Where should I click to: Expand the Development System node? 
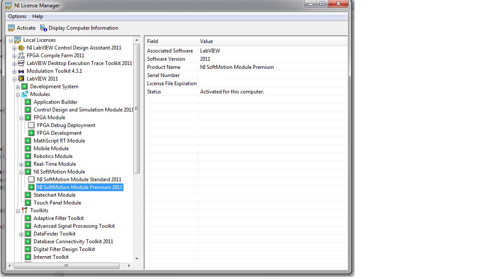[x=18, y=87]
